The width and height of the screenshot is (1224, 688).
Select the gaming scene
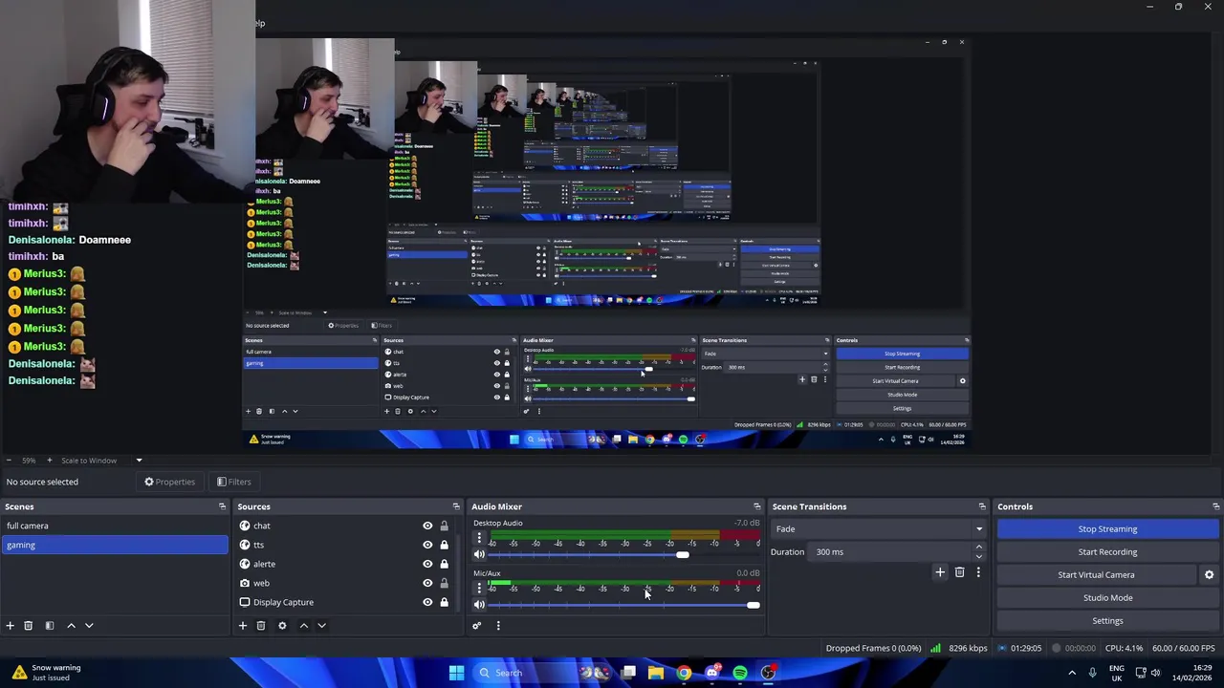(x=115, y=545)
